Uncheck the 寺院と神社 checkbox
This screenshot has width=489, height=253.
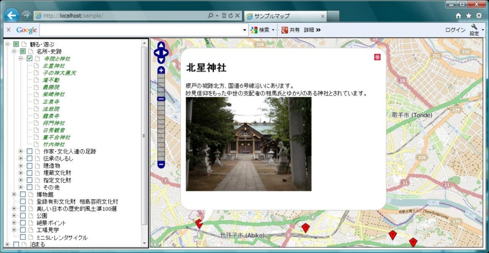click(29, 58)
